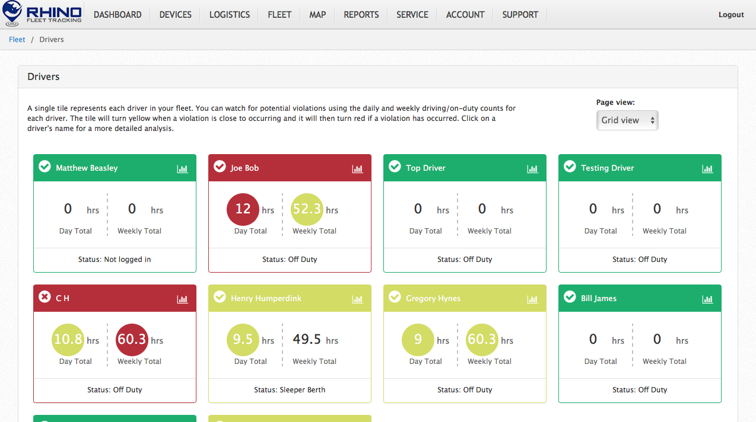
Task: Open Bill James driver details
Action: 599,299
